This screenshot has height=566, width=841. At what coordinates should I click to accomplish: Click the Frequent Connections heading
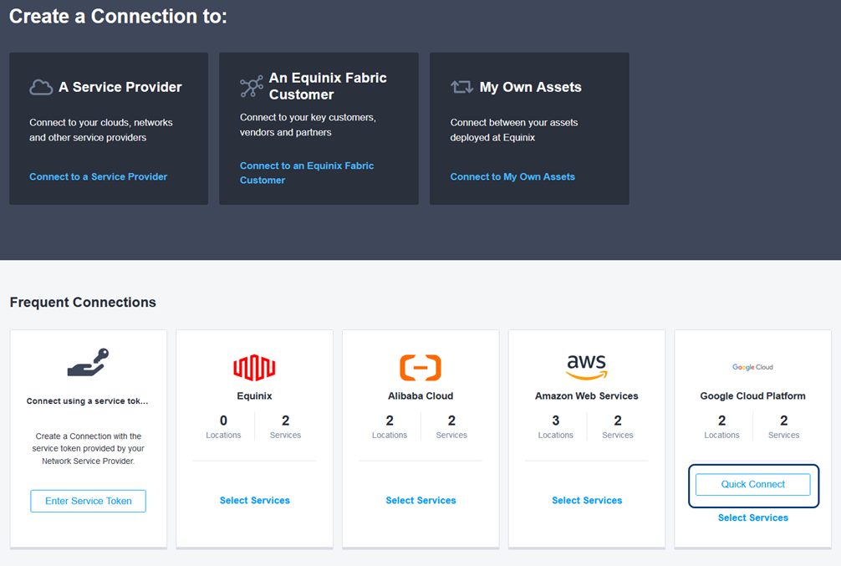83,302
